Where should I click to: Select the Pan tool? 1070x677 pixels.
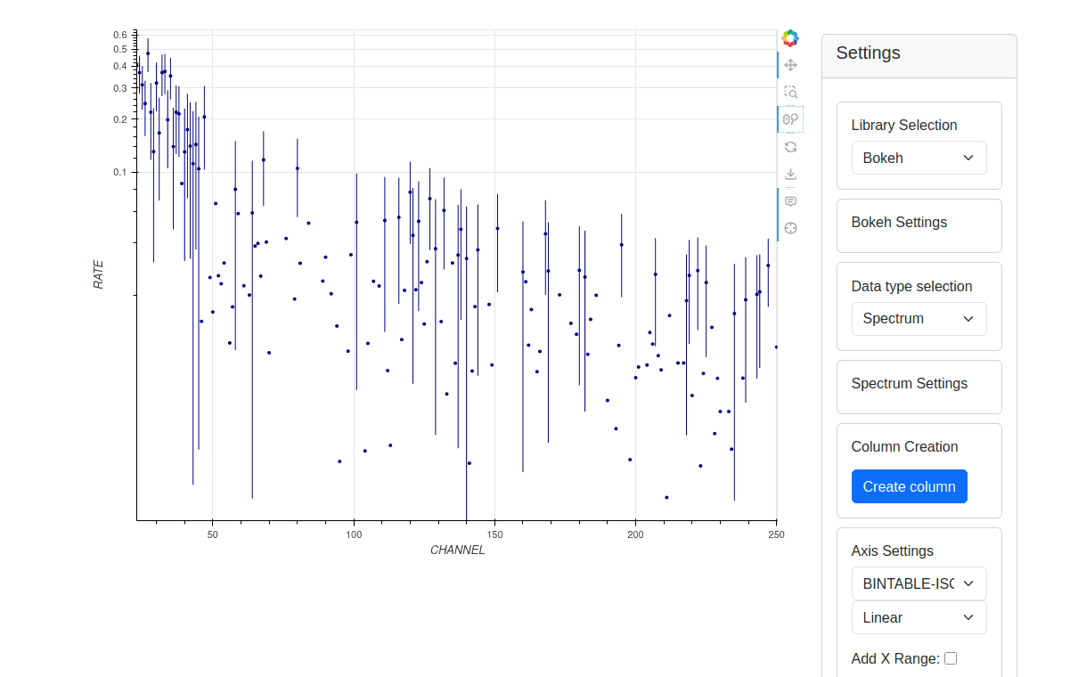coord(790,65)
